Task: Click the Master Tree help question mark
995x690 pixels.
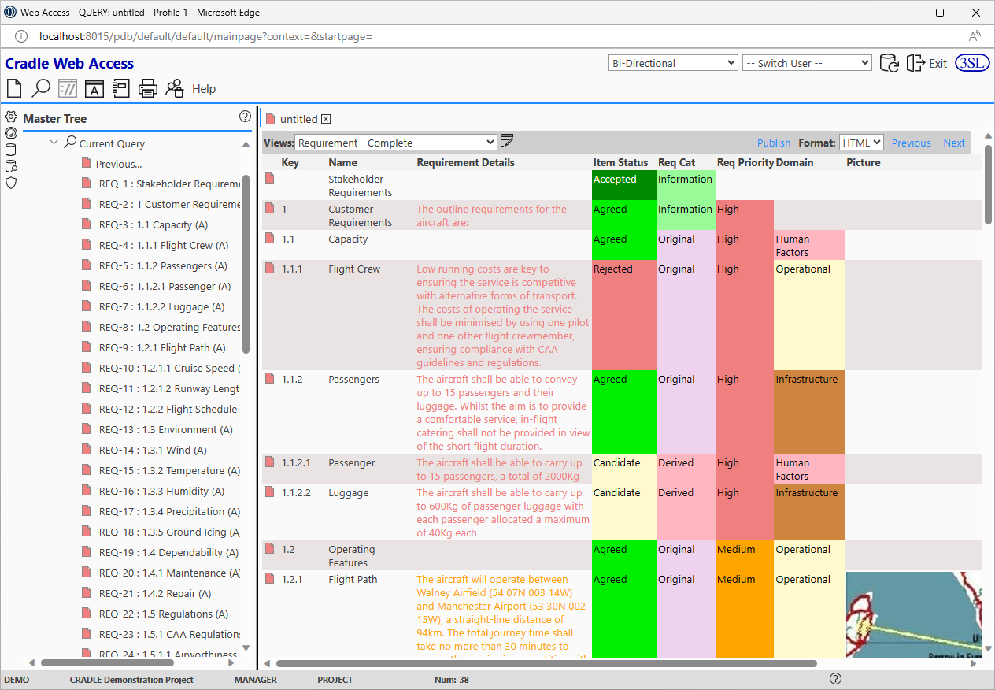Action: pyautogui.click(x=245, y=117)
